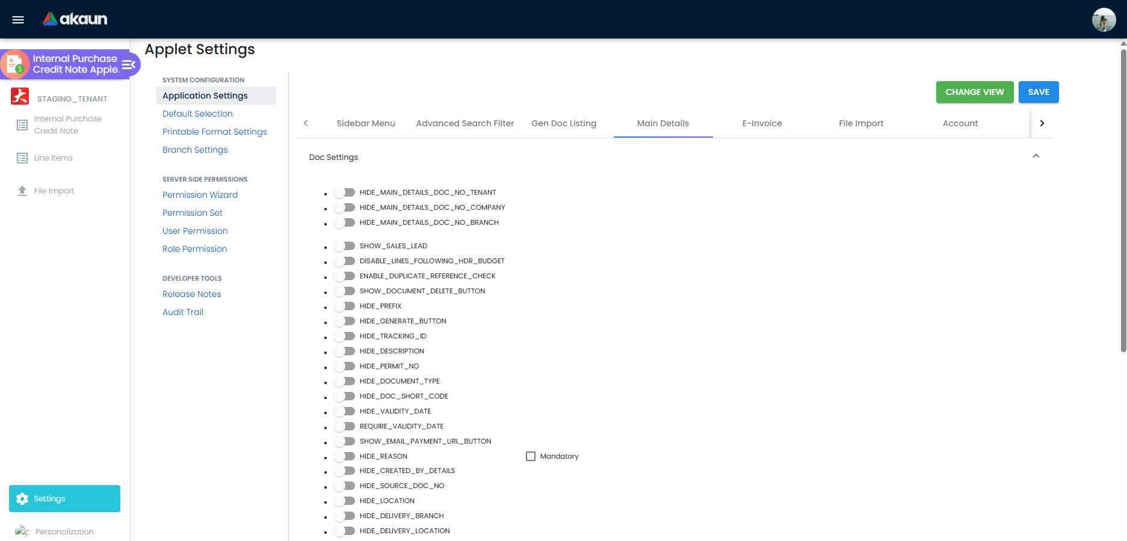Toggle HIDE_CREATED_BY_DETAILS switch

click(345, 471)
